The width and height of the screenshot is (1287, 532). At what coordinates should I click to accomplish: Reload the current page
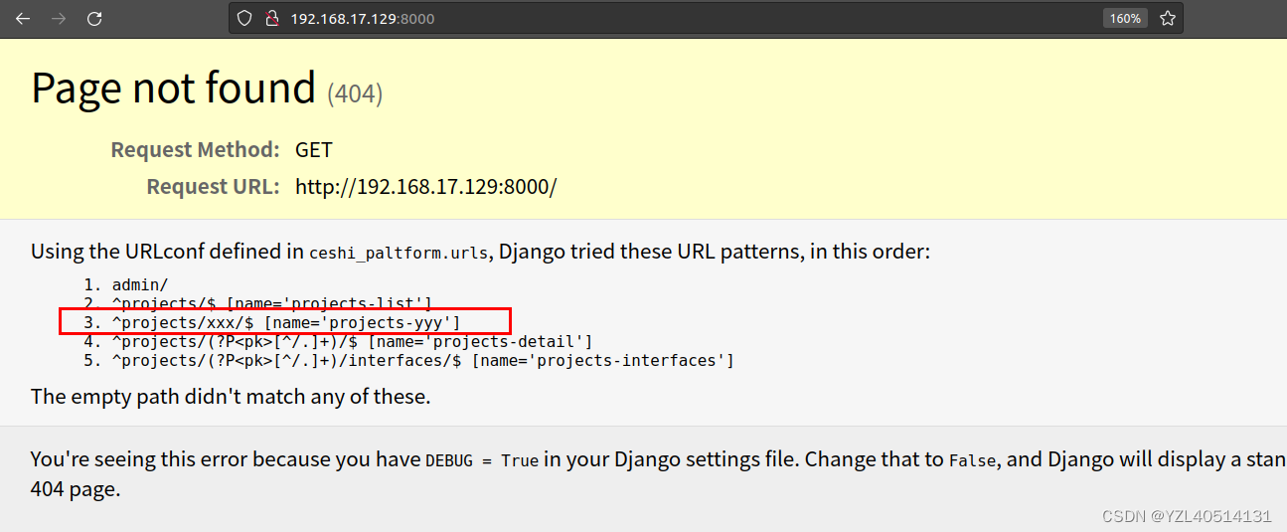[94, 18]
